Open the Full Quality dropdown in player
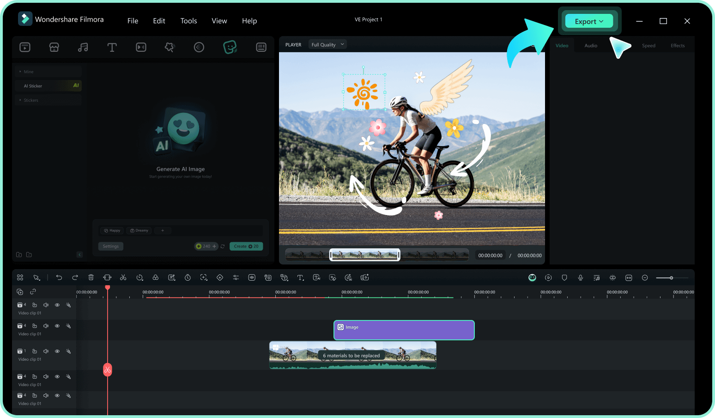The image size is (715, 418). tap(327, 45)
